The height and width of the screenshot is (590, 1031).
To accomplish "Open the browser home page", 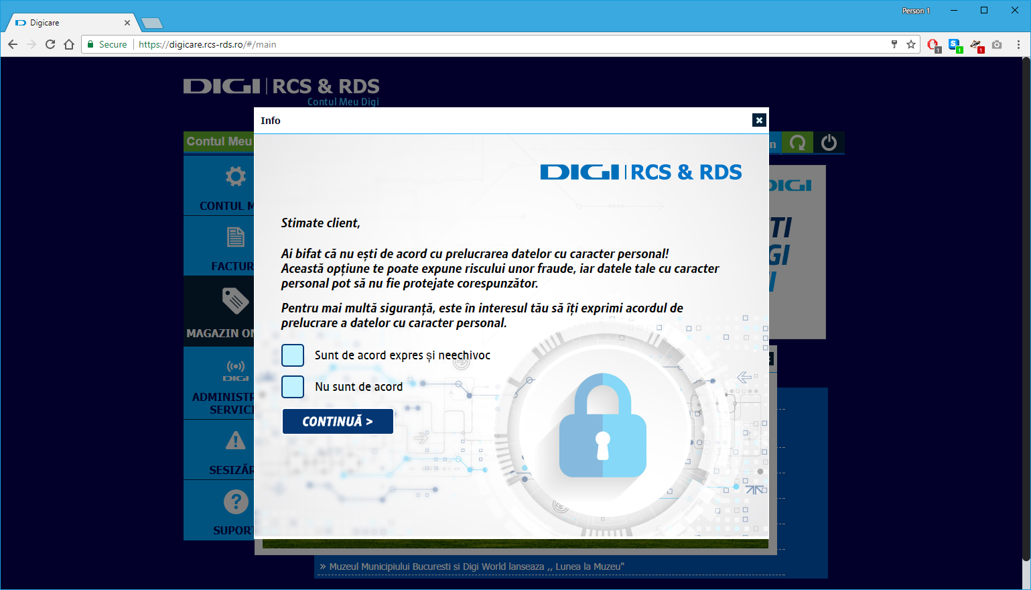I will click(69, 44).
